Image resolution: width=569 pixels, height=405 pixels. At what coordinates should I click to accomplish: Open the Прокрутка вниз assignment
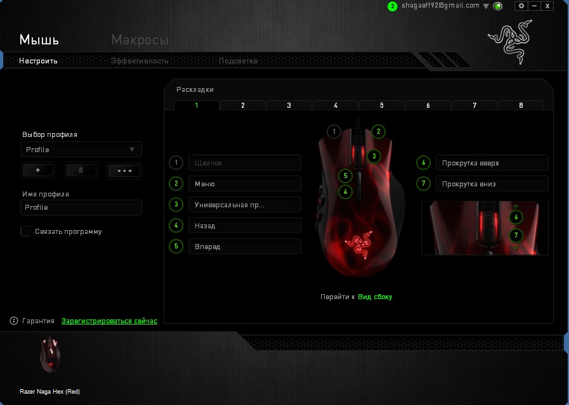pos(492,184)
